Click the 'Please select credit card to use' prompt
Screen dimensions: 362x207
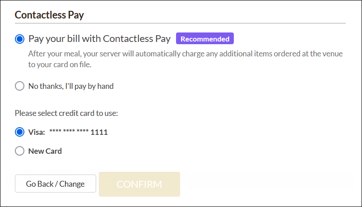click(66, 113)
